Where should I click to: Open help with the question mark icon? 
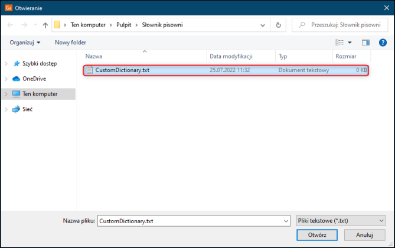tap(383, 43)
